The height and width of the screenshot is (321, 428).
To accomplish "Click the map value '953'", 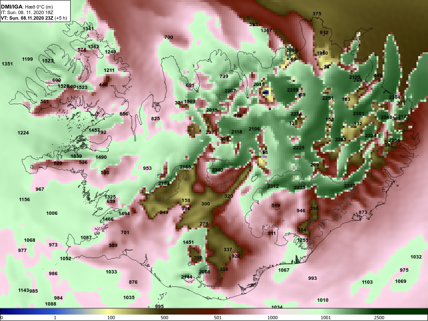I will pos(147,168).
